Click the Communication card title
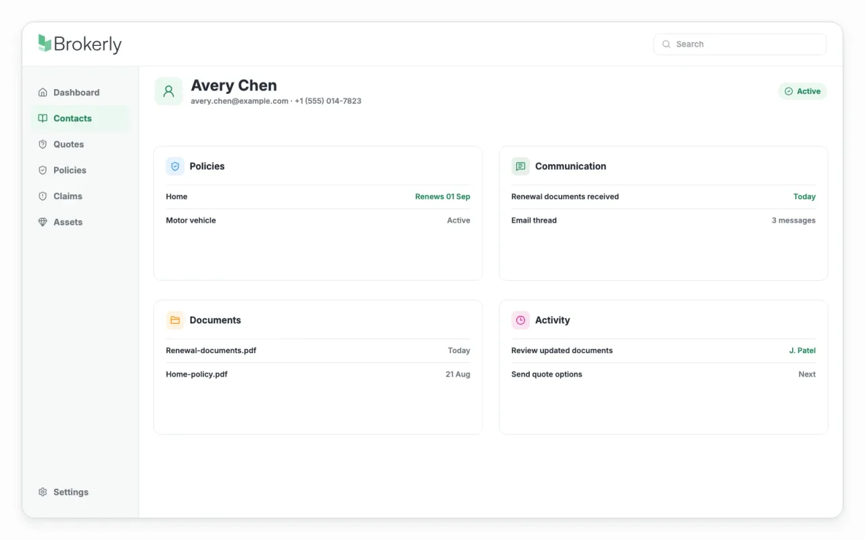 click(x=570, y=166)
